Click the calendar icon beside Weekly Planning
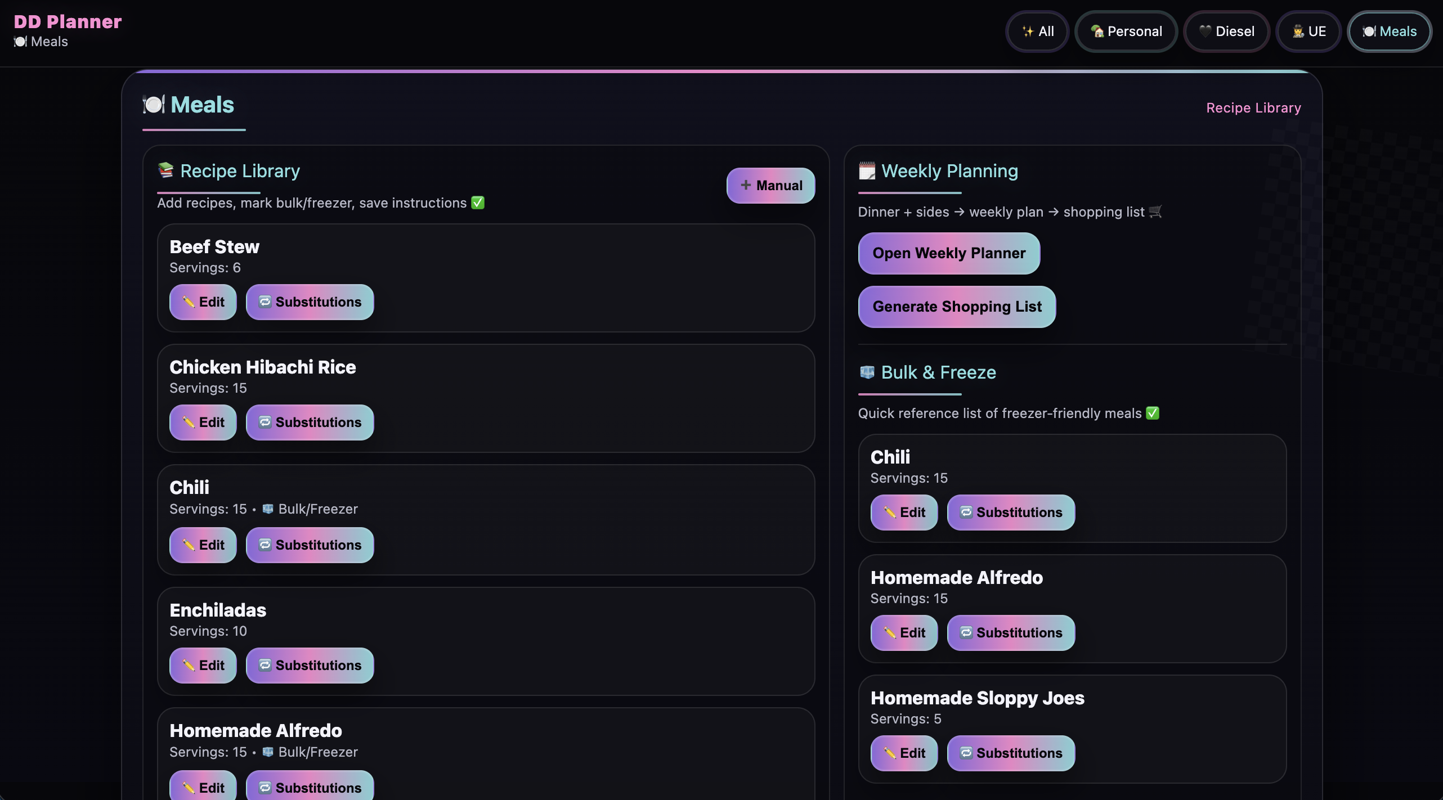Screen dimensions: 1443x800 [867, 170]
